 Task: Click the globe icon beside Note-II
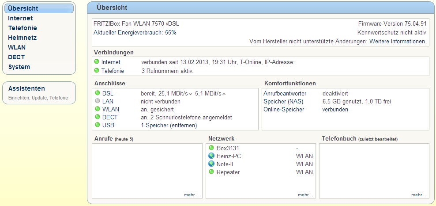pos(211,164)
